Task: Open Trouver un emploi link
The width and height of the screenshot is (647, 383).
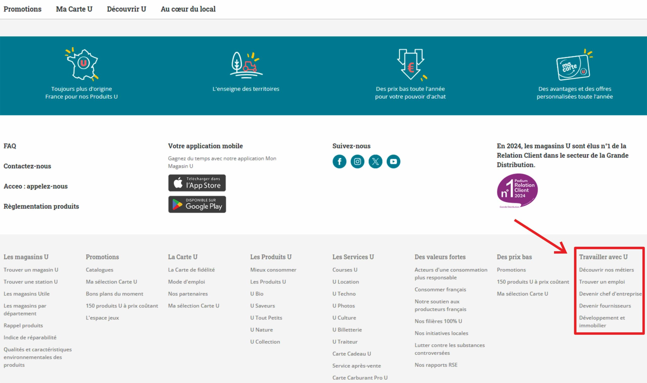Action: pos(602,282)
